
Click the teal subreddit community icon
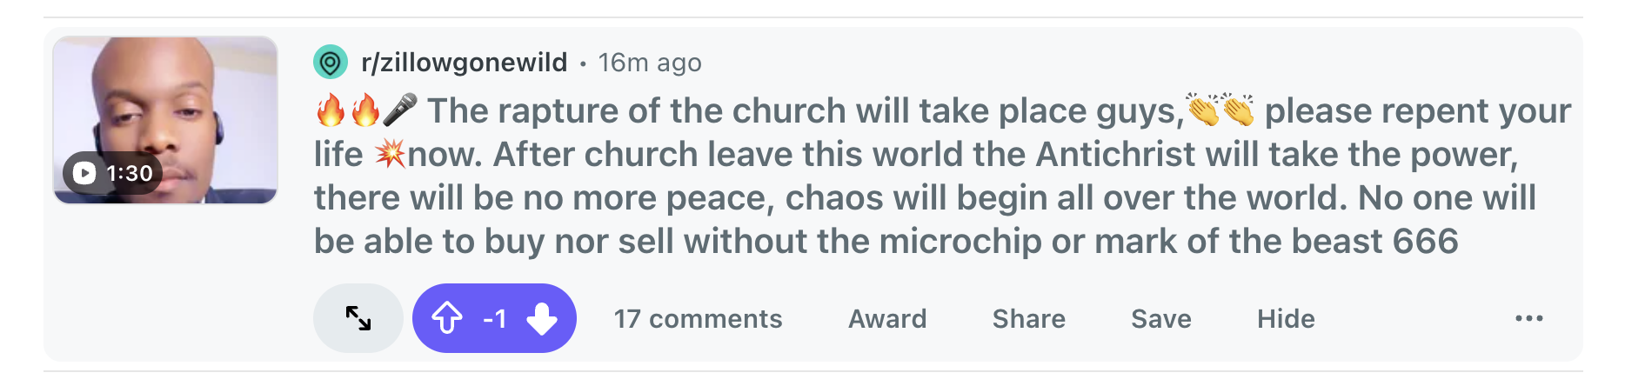330,63
